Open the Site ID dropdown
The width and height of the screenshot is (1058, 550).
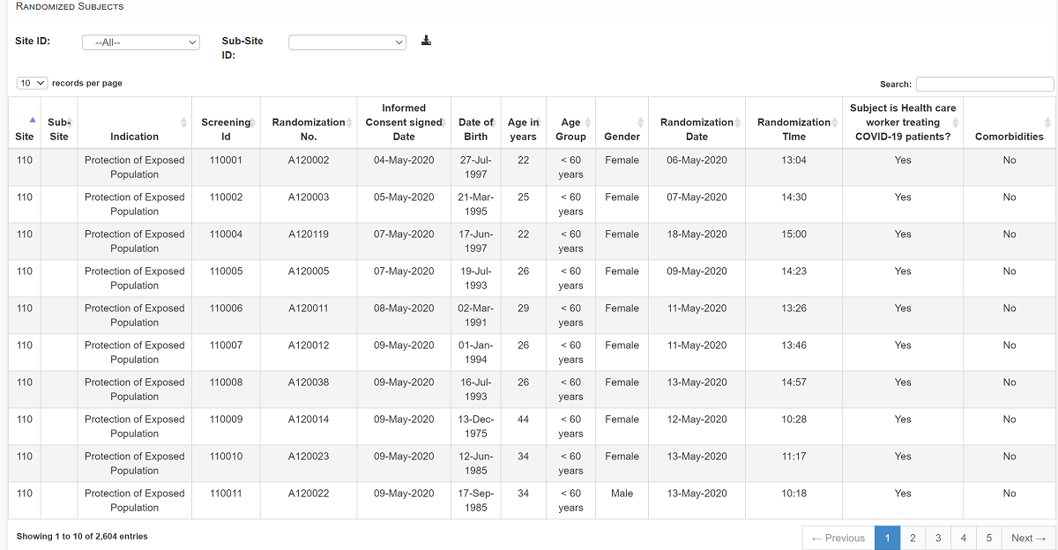coord(141,42)
